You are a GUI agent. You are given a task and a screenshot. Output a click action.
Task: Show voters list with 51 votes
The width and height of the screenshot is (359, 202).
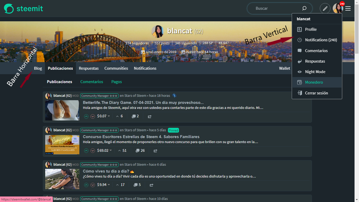(122, 150)
